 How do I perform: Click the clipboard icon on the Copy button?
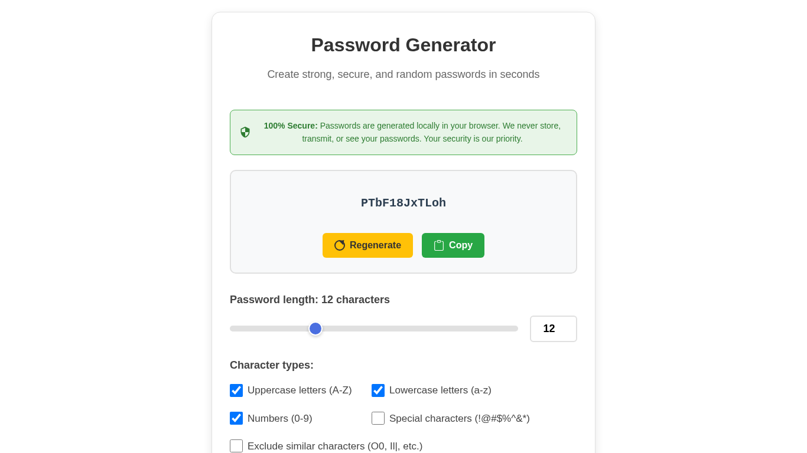(x=439, y=245)
